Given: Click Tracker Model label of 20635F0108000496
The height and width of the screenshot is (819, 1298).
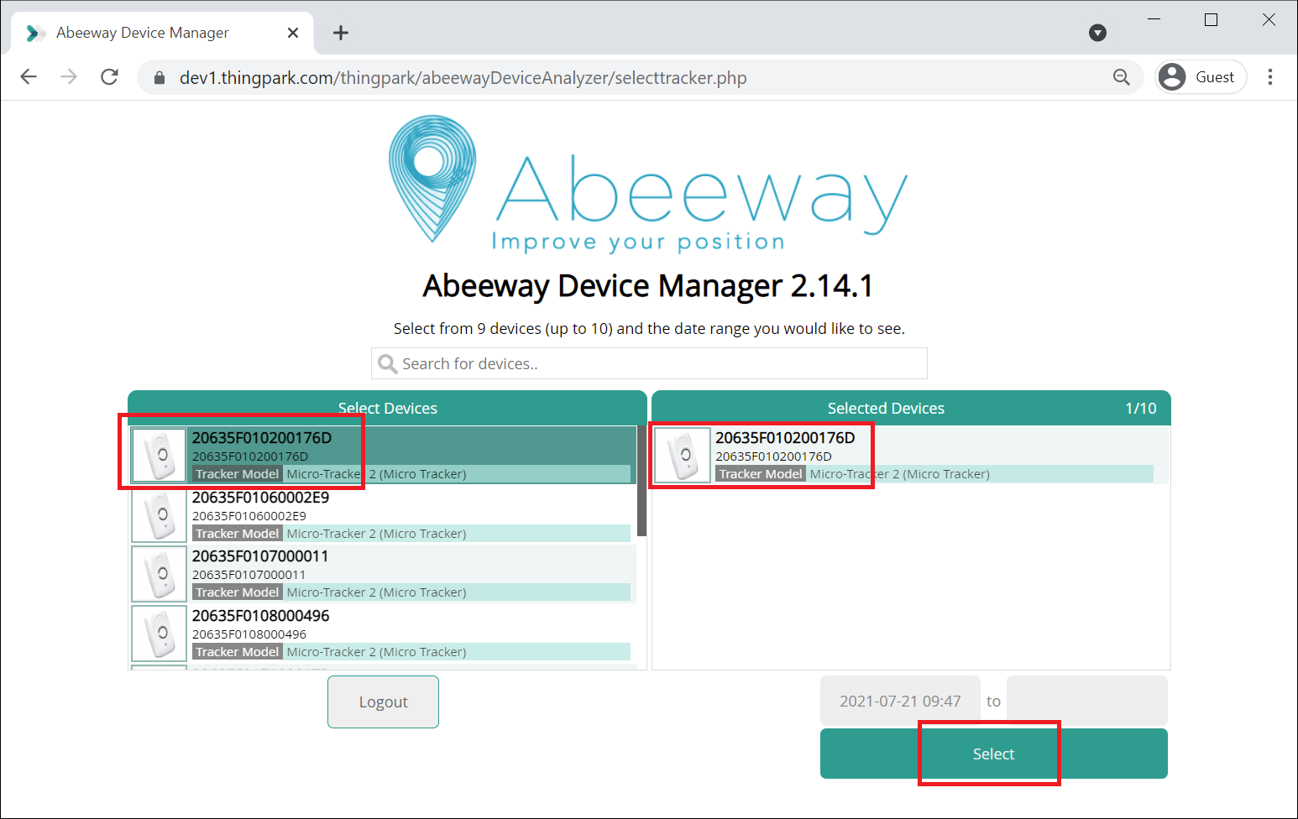Looking at the screenshot, I should point(238,652).
